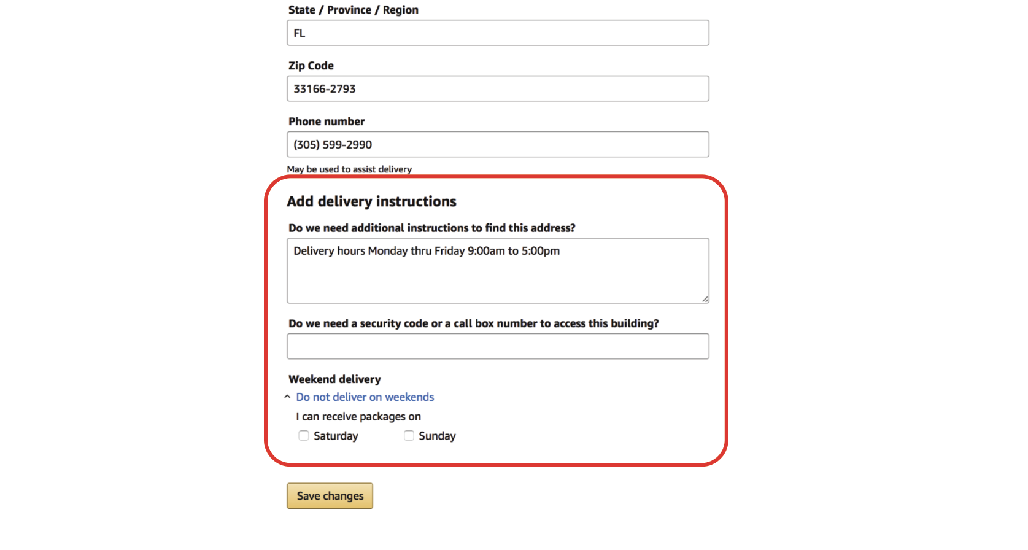Enable the Saturday delivery checkbox

304,436
